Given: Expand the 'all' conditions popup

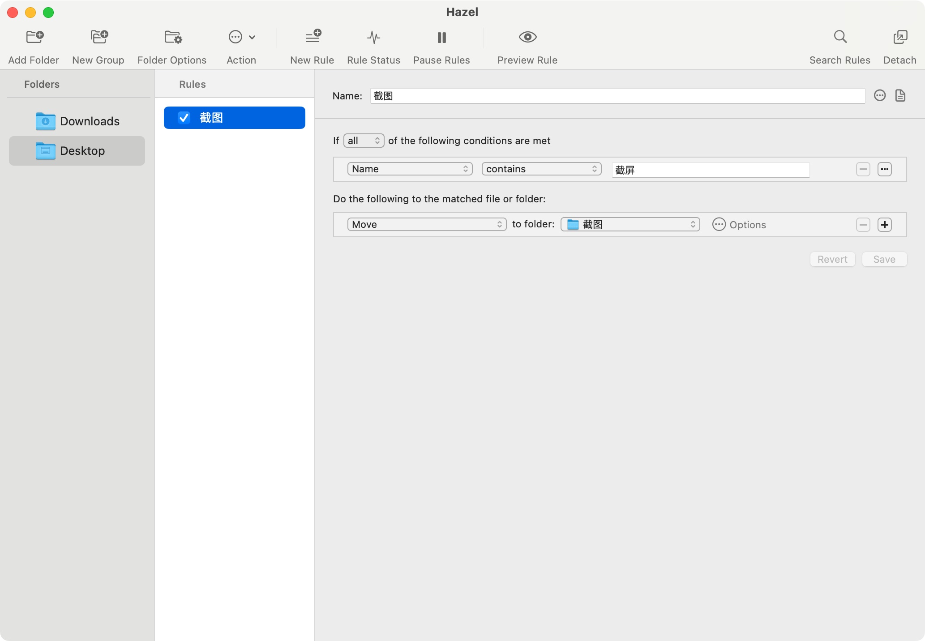Looking at the screenshot, I should [364, 141].
